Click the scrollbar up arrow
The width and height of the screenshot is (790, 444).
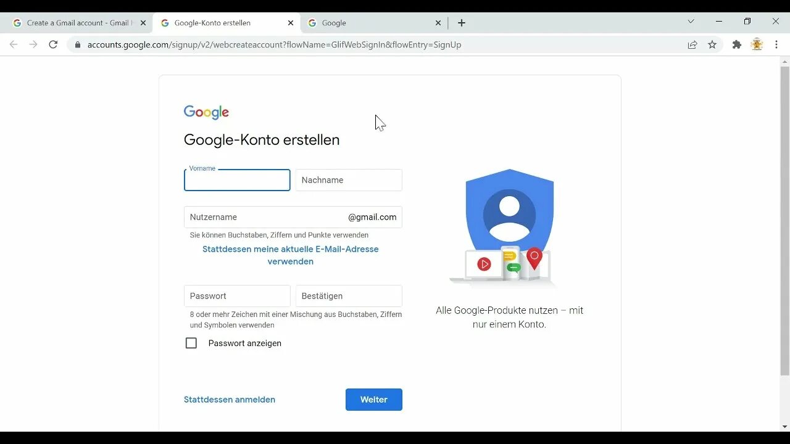784,62
